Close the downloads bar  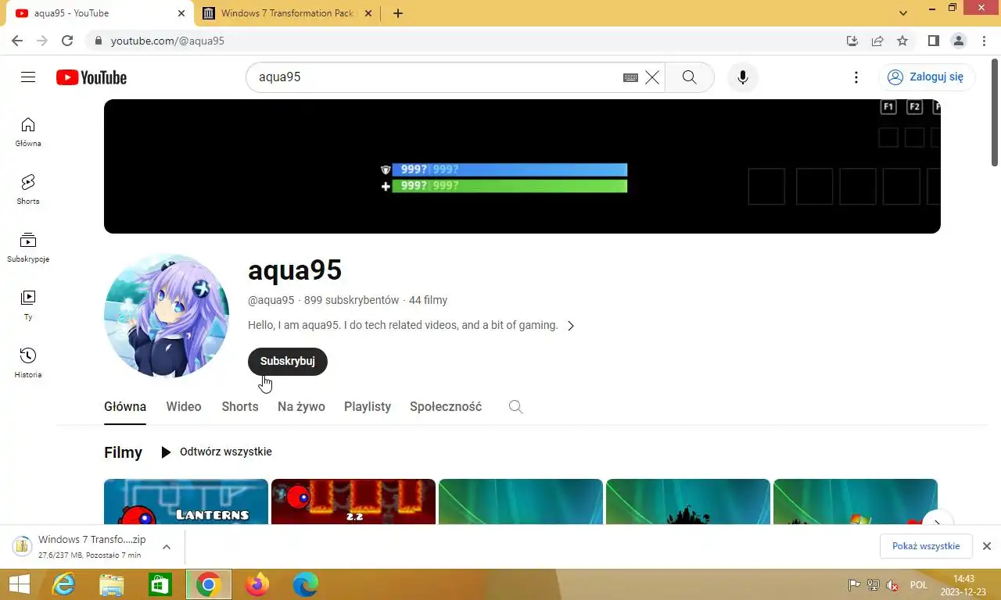(x=987, y=546)
